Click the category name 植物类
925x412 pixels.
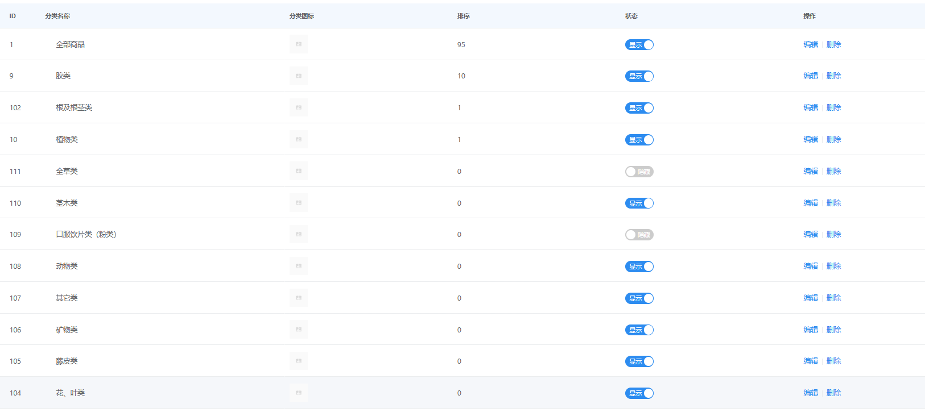pos(67,139)
